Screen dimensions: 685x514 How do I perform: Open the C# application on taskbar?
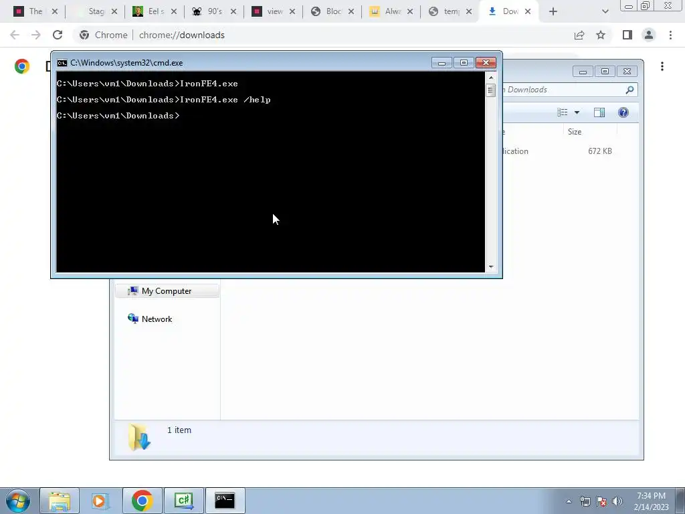(x=183, y=501)
